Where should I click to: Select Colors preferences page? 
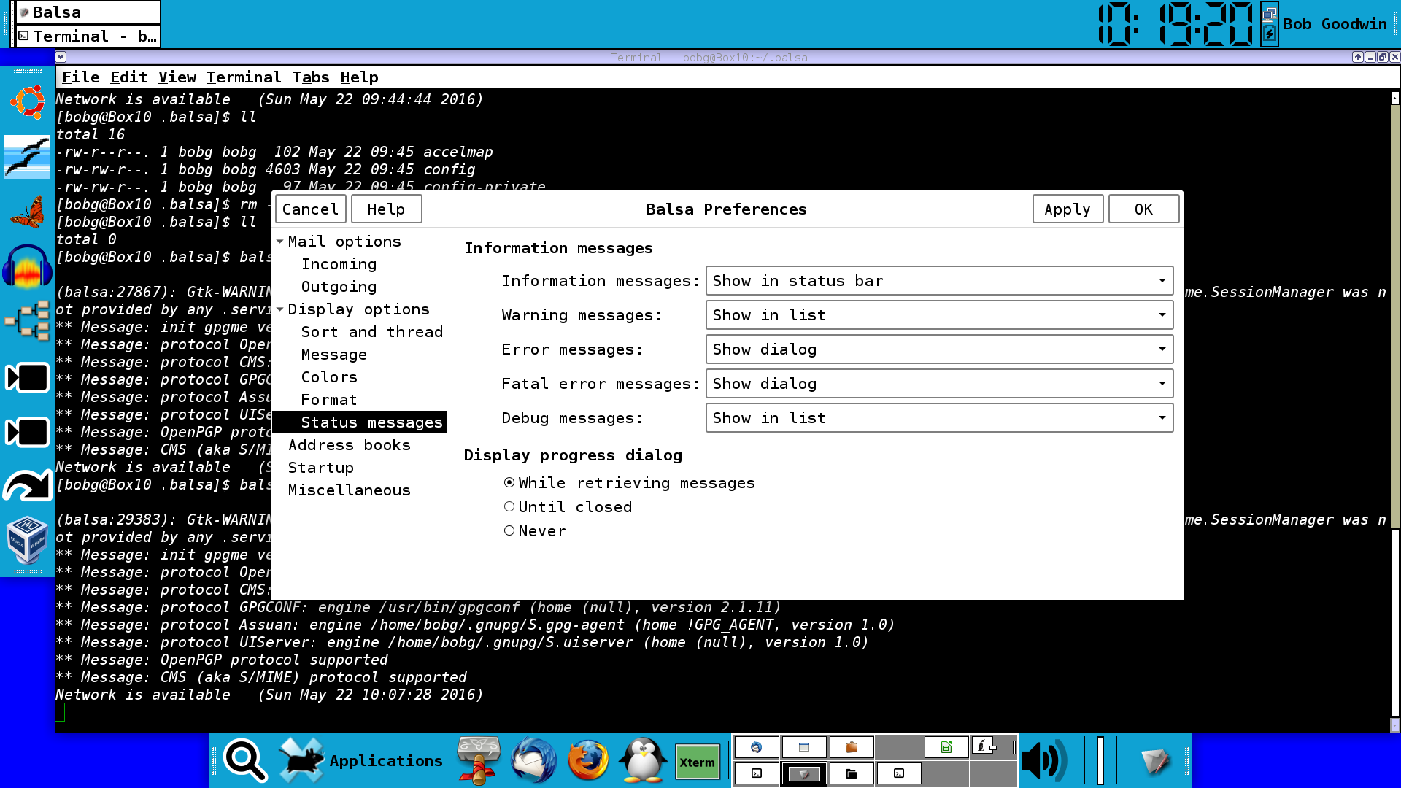click(329, 377)
